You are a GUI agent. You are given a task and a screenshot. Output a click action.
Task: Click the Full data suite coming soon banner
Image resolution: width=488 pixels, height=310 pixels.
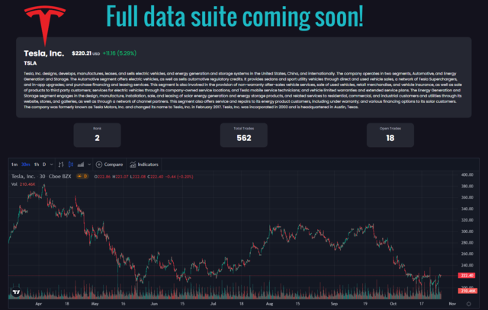[235, 17]
